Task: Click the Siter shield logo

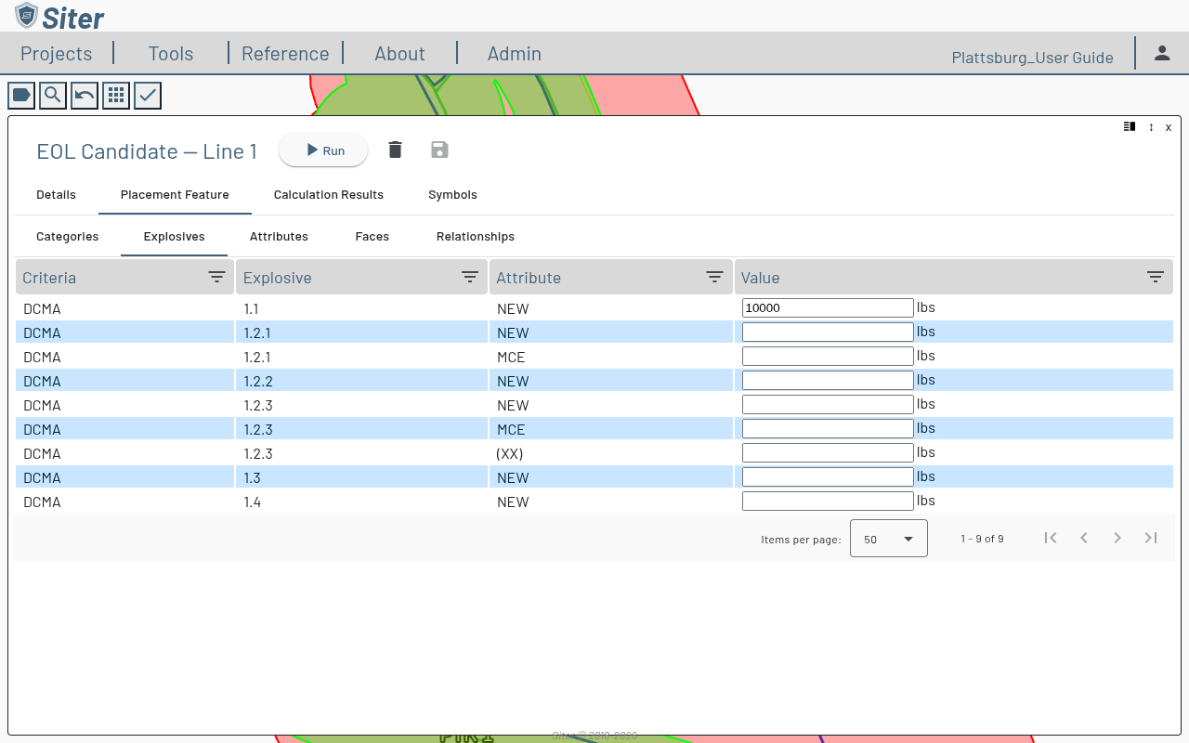Action: point(27,15)
